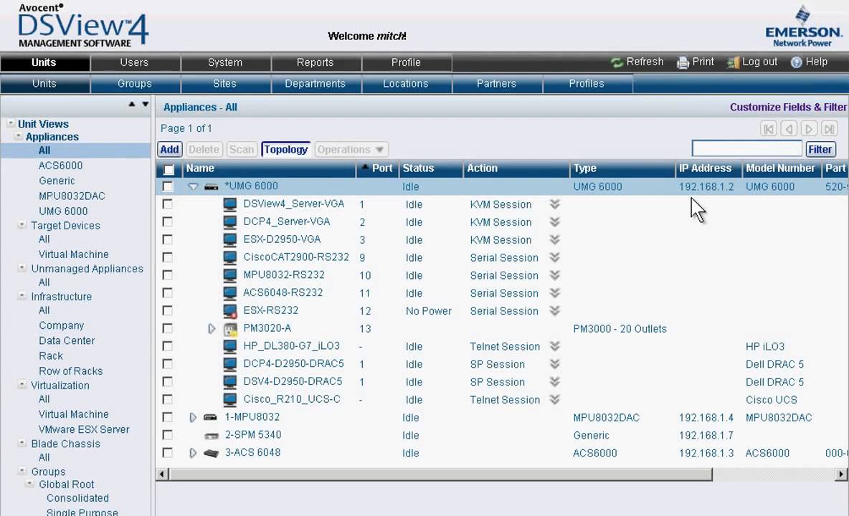Viewport: 849px width, 516px height.
Task: Click the appliance icon beside 3-ACS 6048
Action: click(x=211, y=453)
